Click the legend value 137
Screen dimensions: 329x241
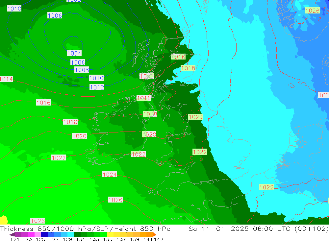click(x=121, y=239)
